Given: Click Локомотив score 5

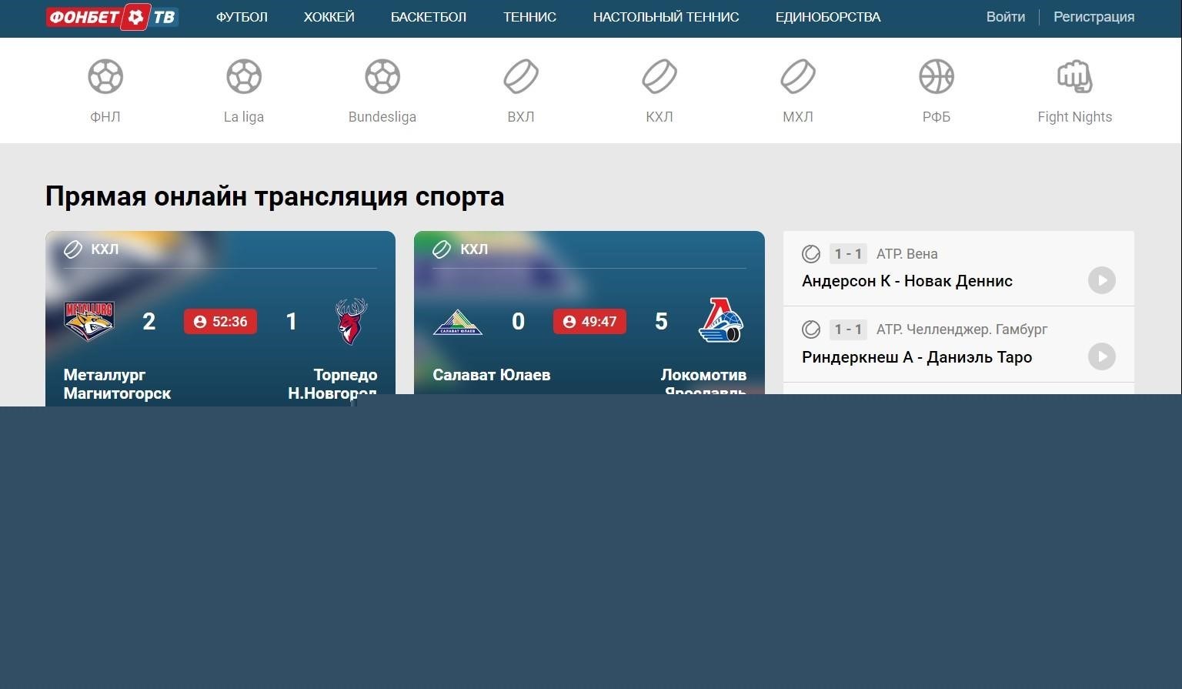Looking at the screenshot, I should [661, 322].
